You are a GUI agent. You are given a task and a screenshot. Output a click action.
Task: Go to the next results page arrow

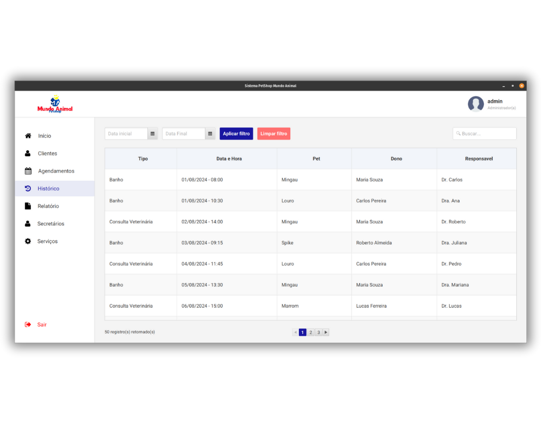pyautogui.click(x=326, y=333)
